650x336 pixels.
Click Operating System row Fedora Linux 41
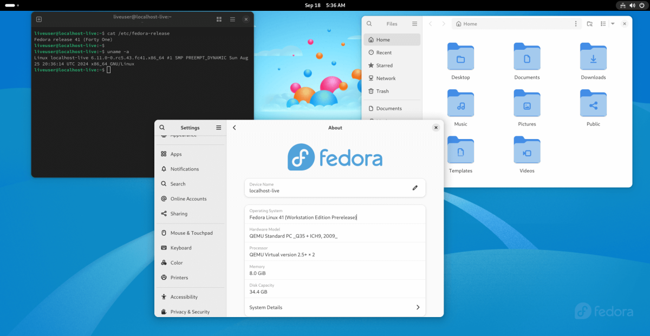click(x=335, y=214)
